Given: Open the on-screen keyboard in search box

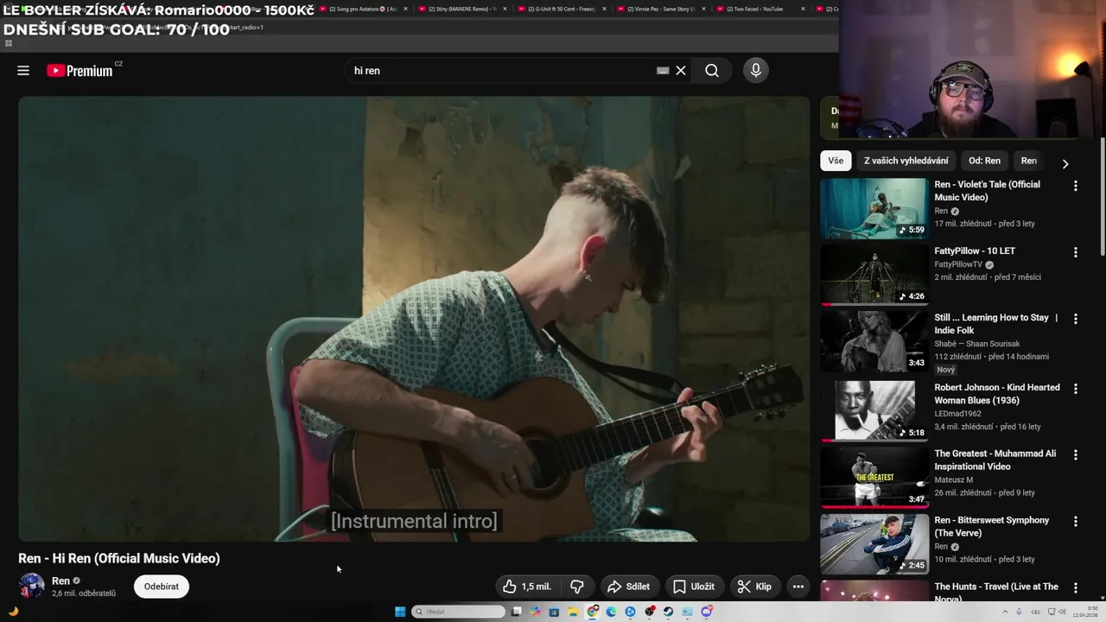Looking at the screenshot, I should pyautogui.click(x=663, y=71).
